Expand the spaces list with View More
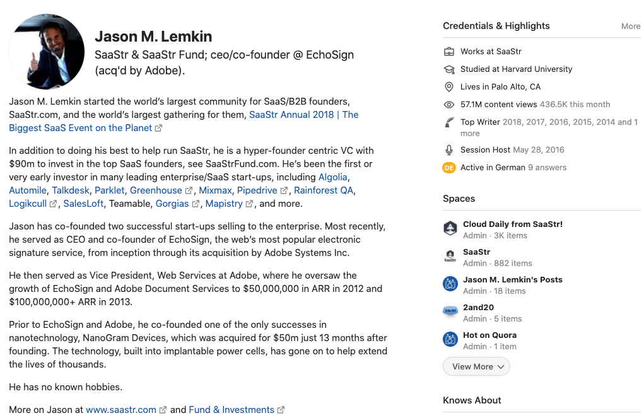 [x=476, y=366]
